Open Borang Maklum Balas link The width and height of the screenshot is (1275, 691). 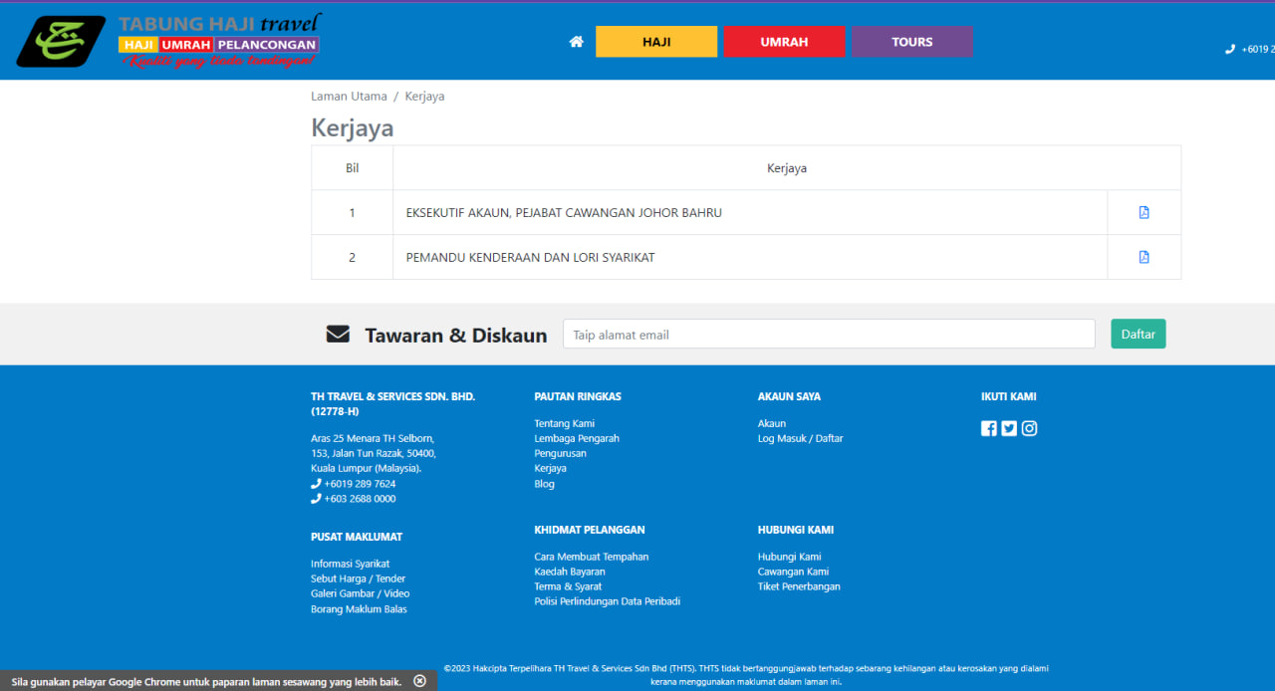tap(359, 608)
